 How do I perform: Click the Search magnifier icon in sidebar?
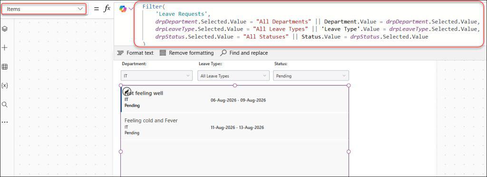point(5,104)
